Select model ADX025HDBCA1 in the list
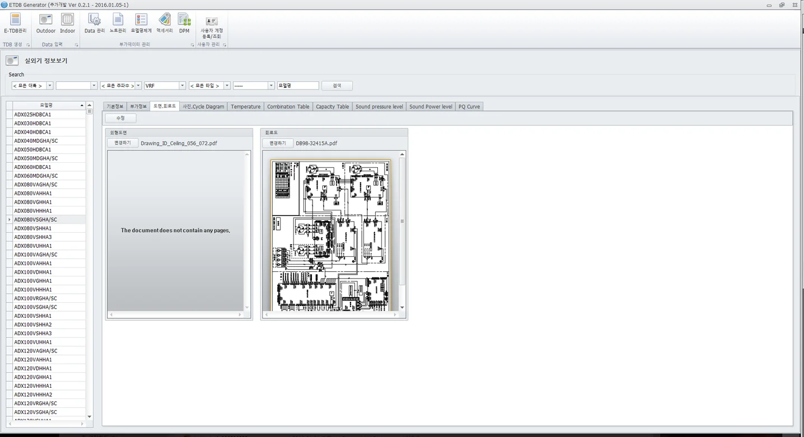Image resolution: width=804 pixels, height=437 pixels. coord(49,114)
